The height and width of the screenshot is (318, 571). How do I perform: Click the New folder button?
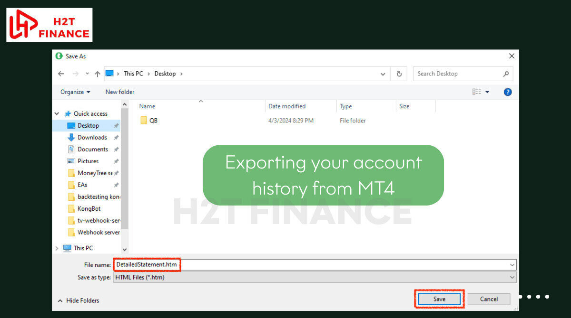(120, 92)
